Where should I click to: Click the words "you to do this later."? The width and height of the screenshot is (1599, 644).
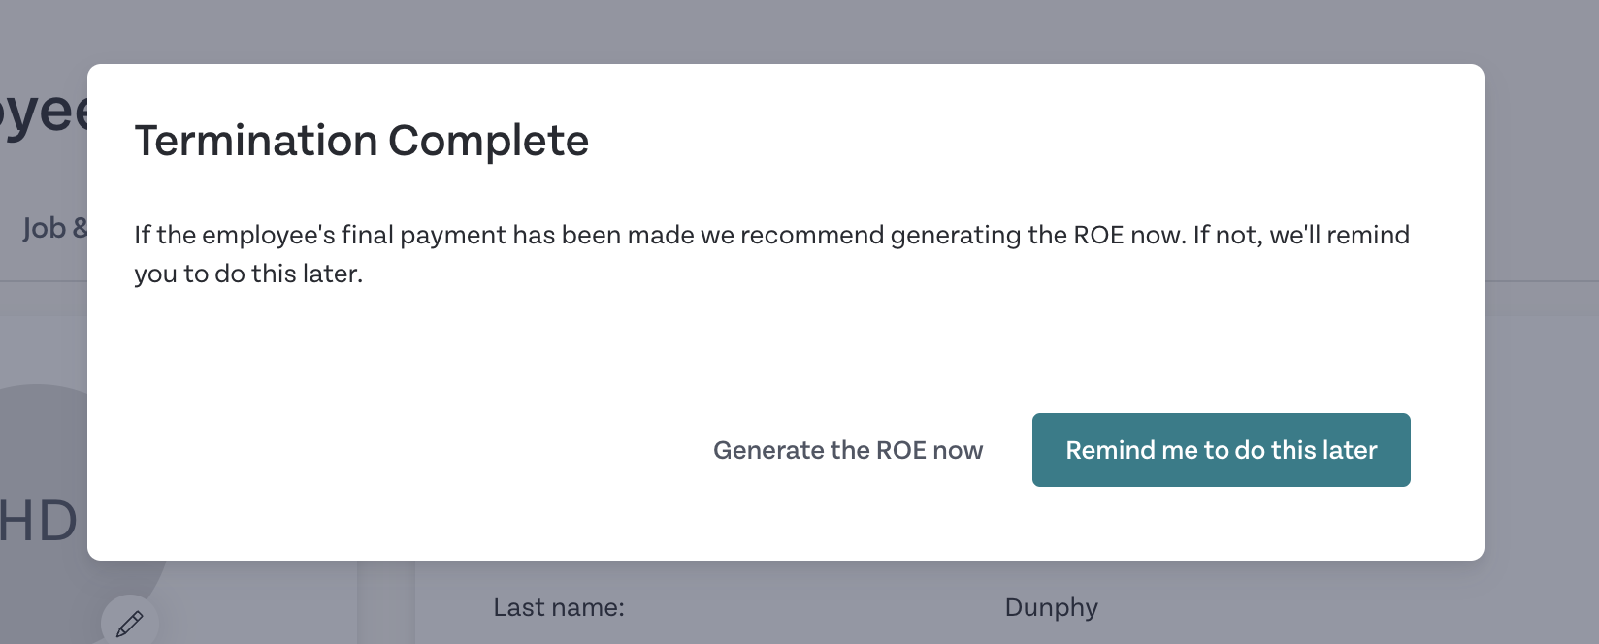(x=248, y=274)
